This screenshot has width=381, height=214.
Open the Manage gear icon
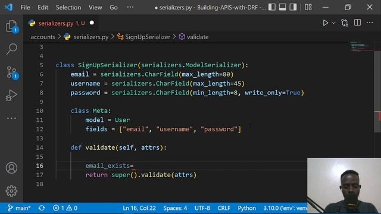(x=11, y=191)
